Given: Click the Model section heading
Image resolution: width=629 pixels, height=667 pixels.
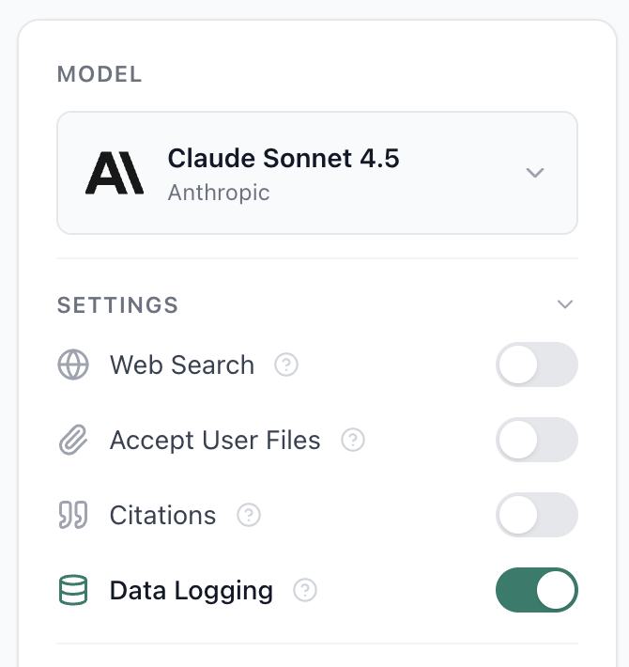Looking at the screenshot, I should pos(100,74).
